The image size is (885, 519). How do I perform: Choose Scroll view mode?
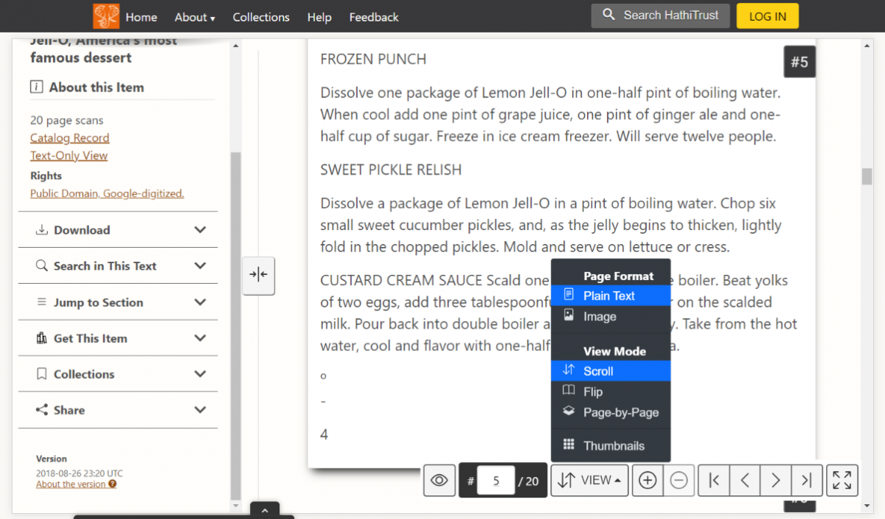coord(611,371)
